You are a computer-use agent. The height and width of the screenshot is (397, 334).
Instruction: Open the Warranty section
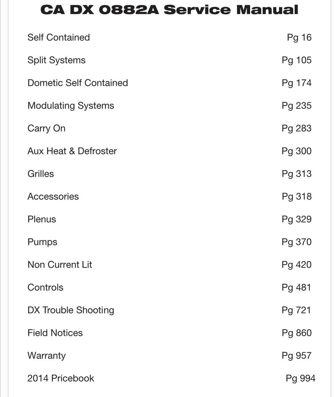pyautogui.click(x=47, y=356)
